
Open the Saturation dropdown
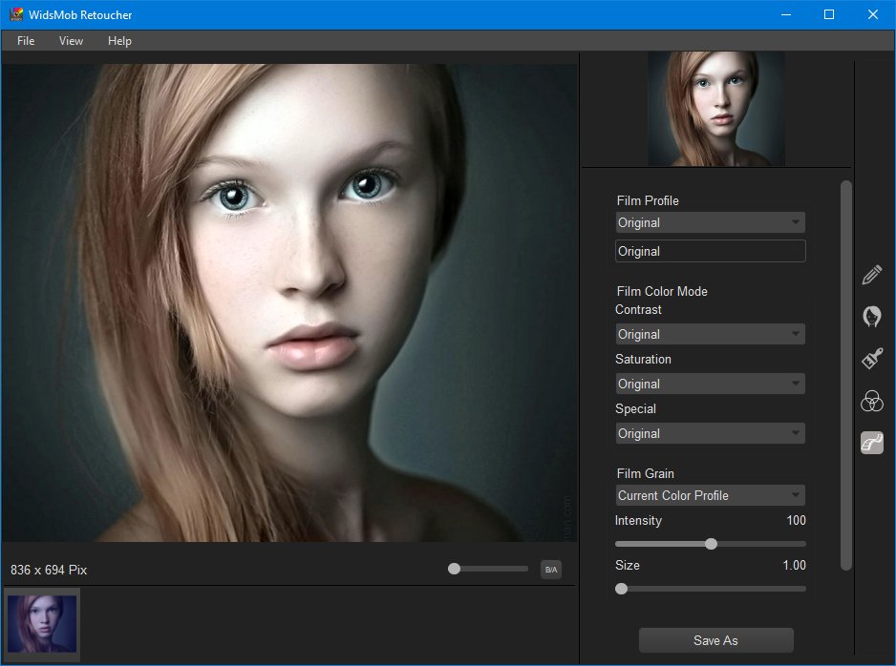pyautogui.click(x=711, y=385)
